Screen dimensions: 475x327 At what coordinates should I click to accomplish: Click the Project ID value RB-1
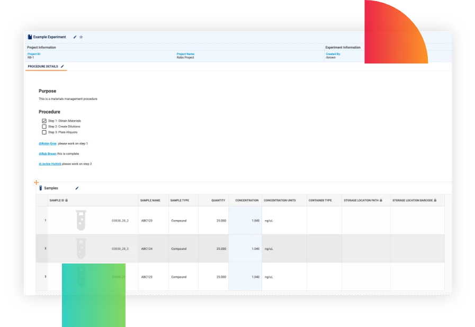click(x=31, y=58)
